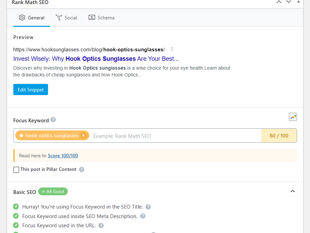This screenshot has height=233, width=310.
Task: Click the preview URL text
Action: [89, 50]
